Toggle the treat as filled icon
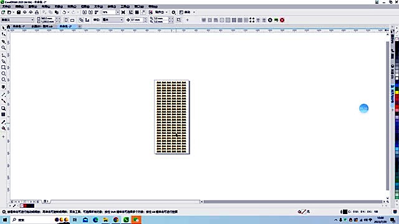This screenshot has height=224, width=399. click(179, 20)
